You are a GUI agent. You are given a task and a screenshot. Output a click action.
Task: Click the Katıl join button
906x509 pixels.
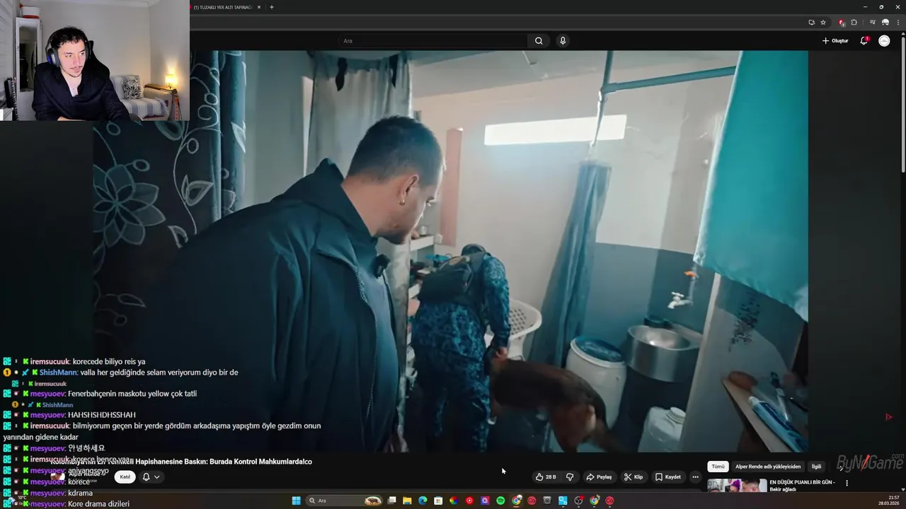click(x=125, y=477)
